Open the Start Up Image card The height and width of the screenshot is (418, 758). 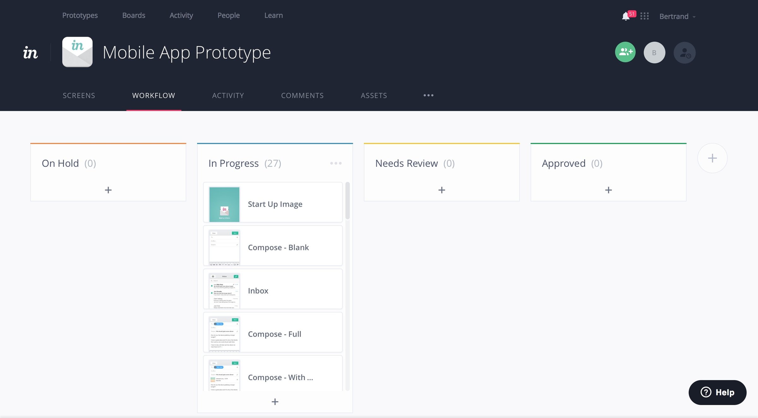click(273, 202)
